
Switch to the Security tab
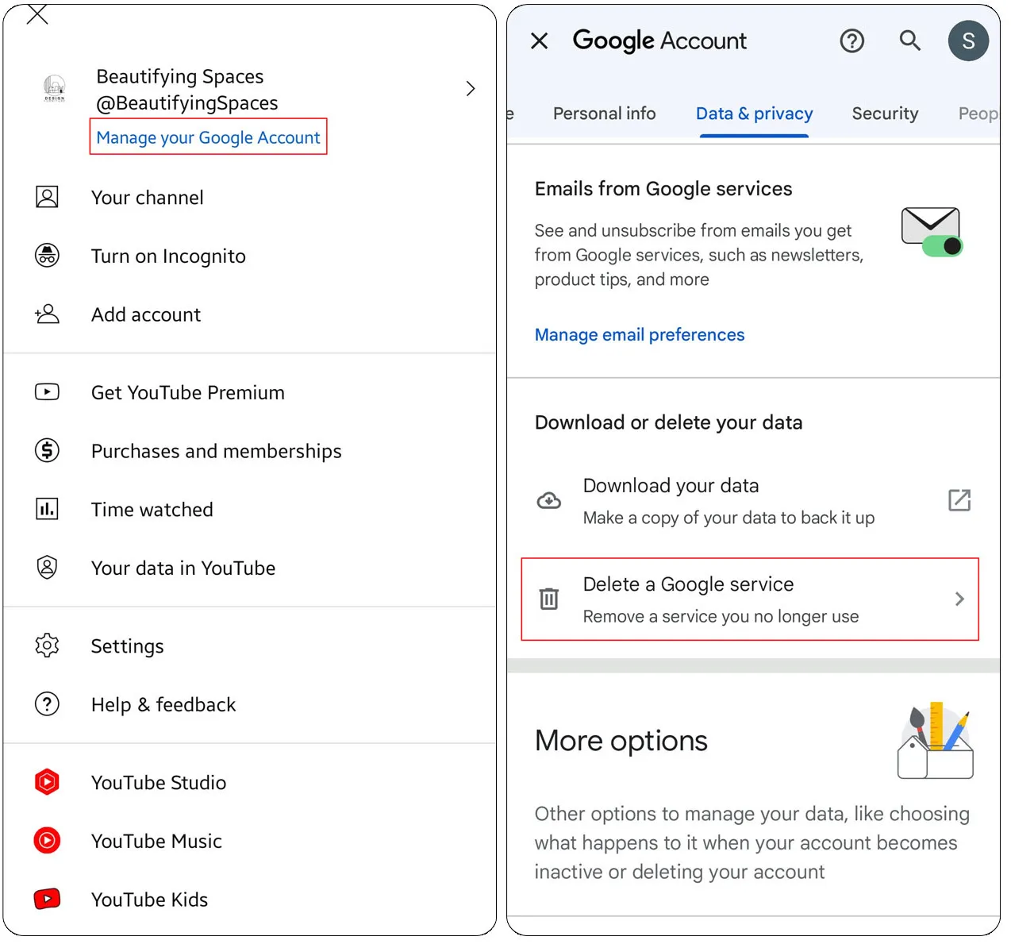[x=884, y=114]
